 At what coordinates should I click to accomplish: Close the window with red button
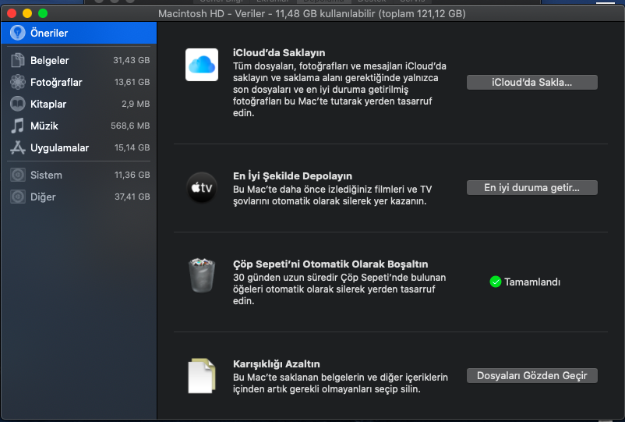[12, 13]
